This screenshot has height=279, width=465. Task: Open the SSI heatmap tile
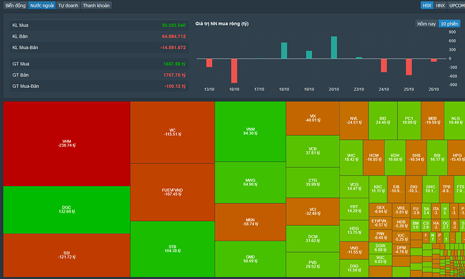click(x=67, y=255)
